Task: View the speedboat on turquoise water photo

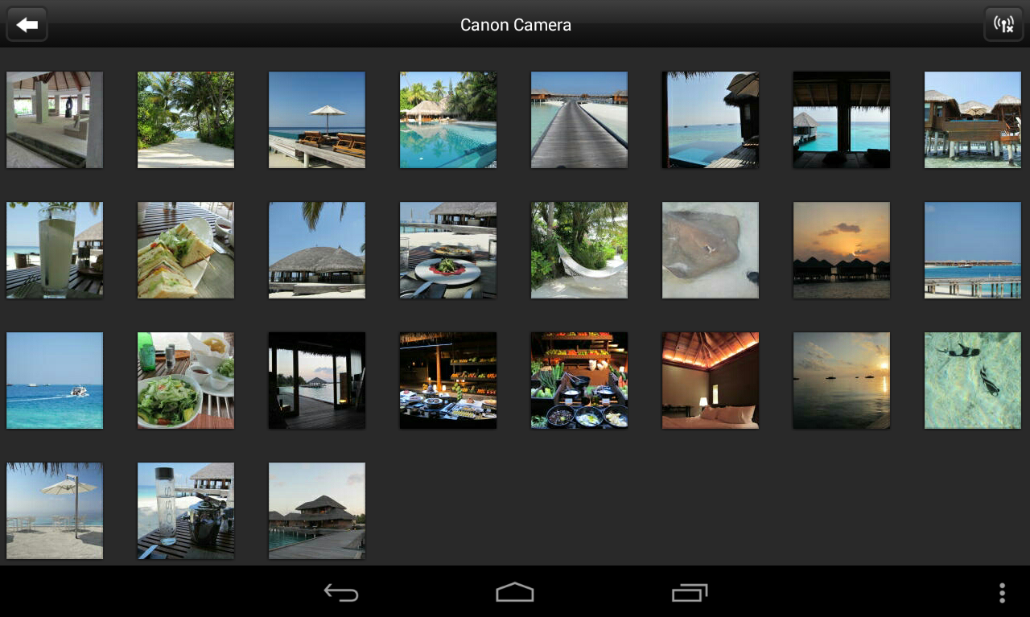Action: point(54,380)
